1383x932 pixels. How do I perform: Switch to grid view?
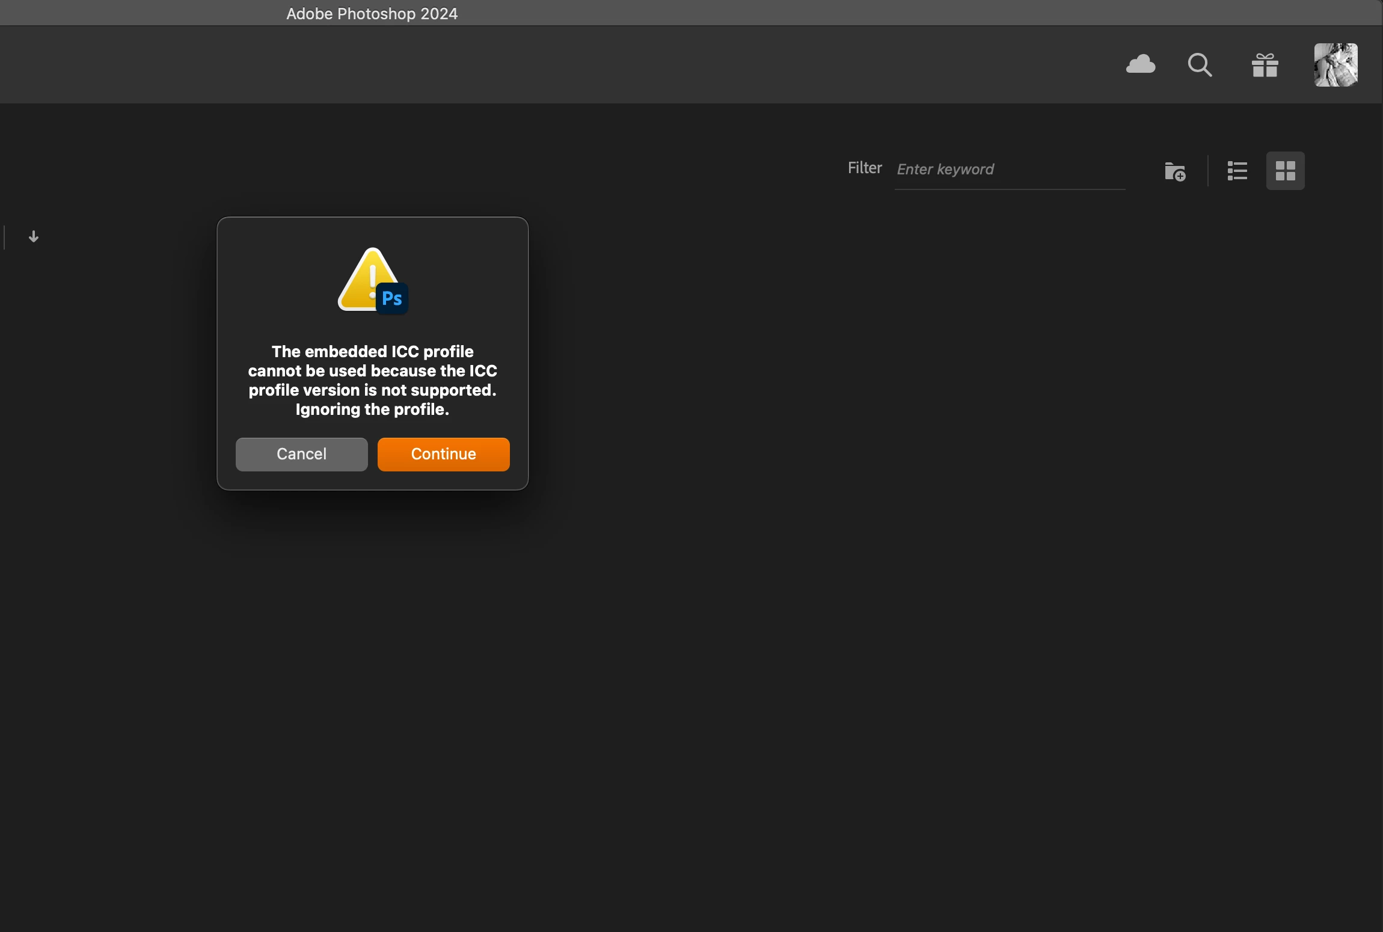[x=1285, y=171]
